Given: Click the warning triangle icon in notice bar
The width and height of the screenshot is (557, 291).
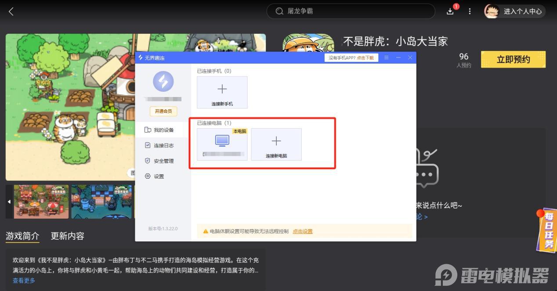Looking at the screenshot, I should pos(205,231).
